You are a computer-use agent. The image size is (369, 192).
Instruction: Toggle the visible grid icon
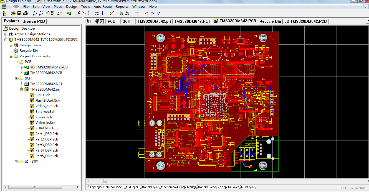pos(137,13)
